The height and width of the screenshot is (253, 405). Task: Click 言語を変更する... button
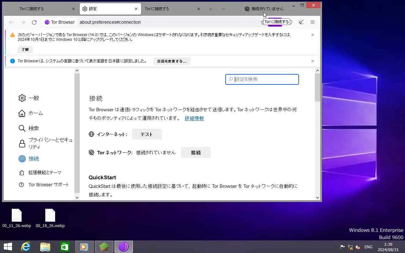[x=172, y=61]
